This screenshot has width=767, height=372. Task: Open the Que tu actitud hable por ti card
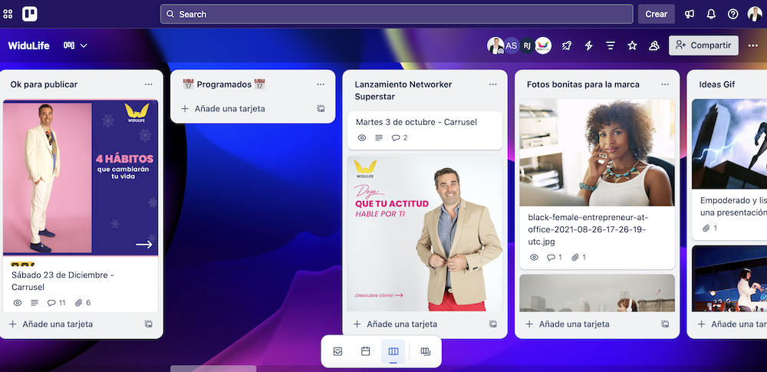pyautogui.click(x=425, y=233)
